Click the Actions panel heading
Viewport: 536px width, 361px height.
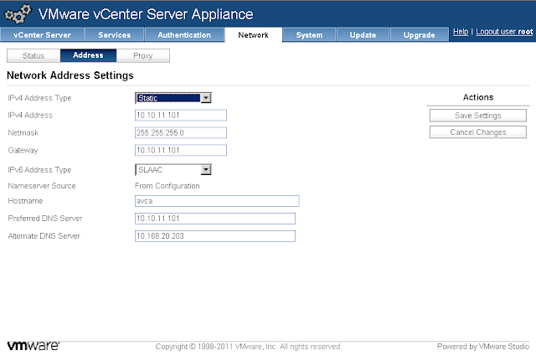478,97
